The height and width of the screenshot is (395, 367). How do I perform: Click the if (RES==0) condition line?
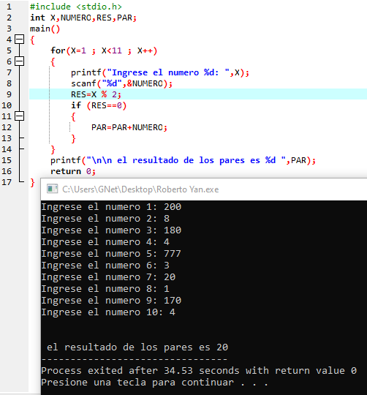pyautogui.click(x=99, y=105)
